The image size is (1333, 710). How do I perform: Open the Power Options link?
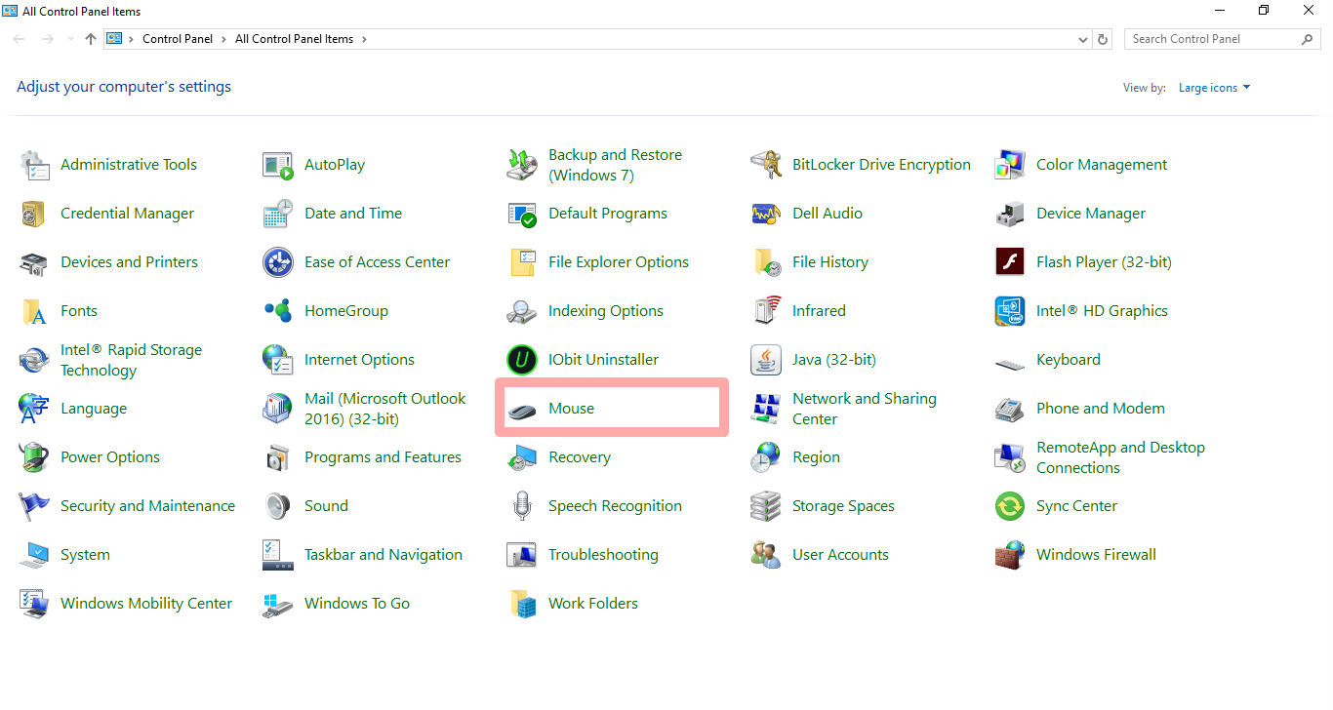click(110, 457)
